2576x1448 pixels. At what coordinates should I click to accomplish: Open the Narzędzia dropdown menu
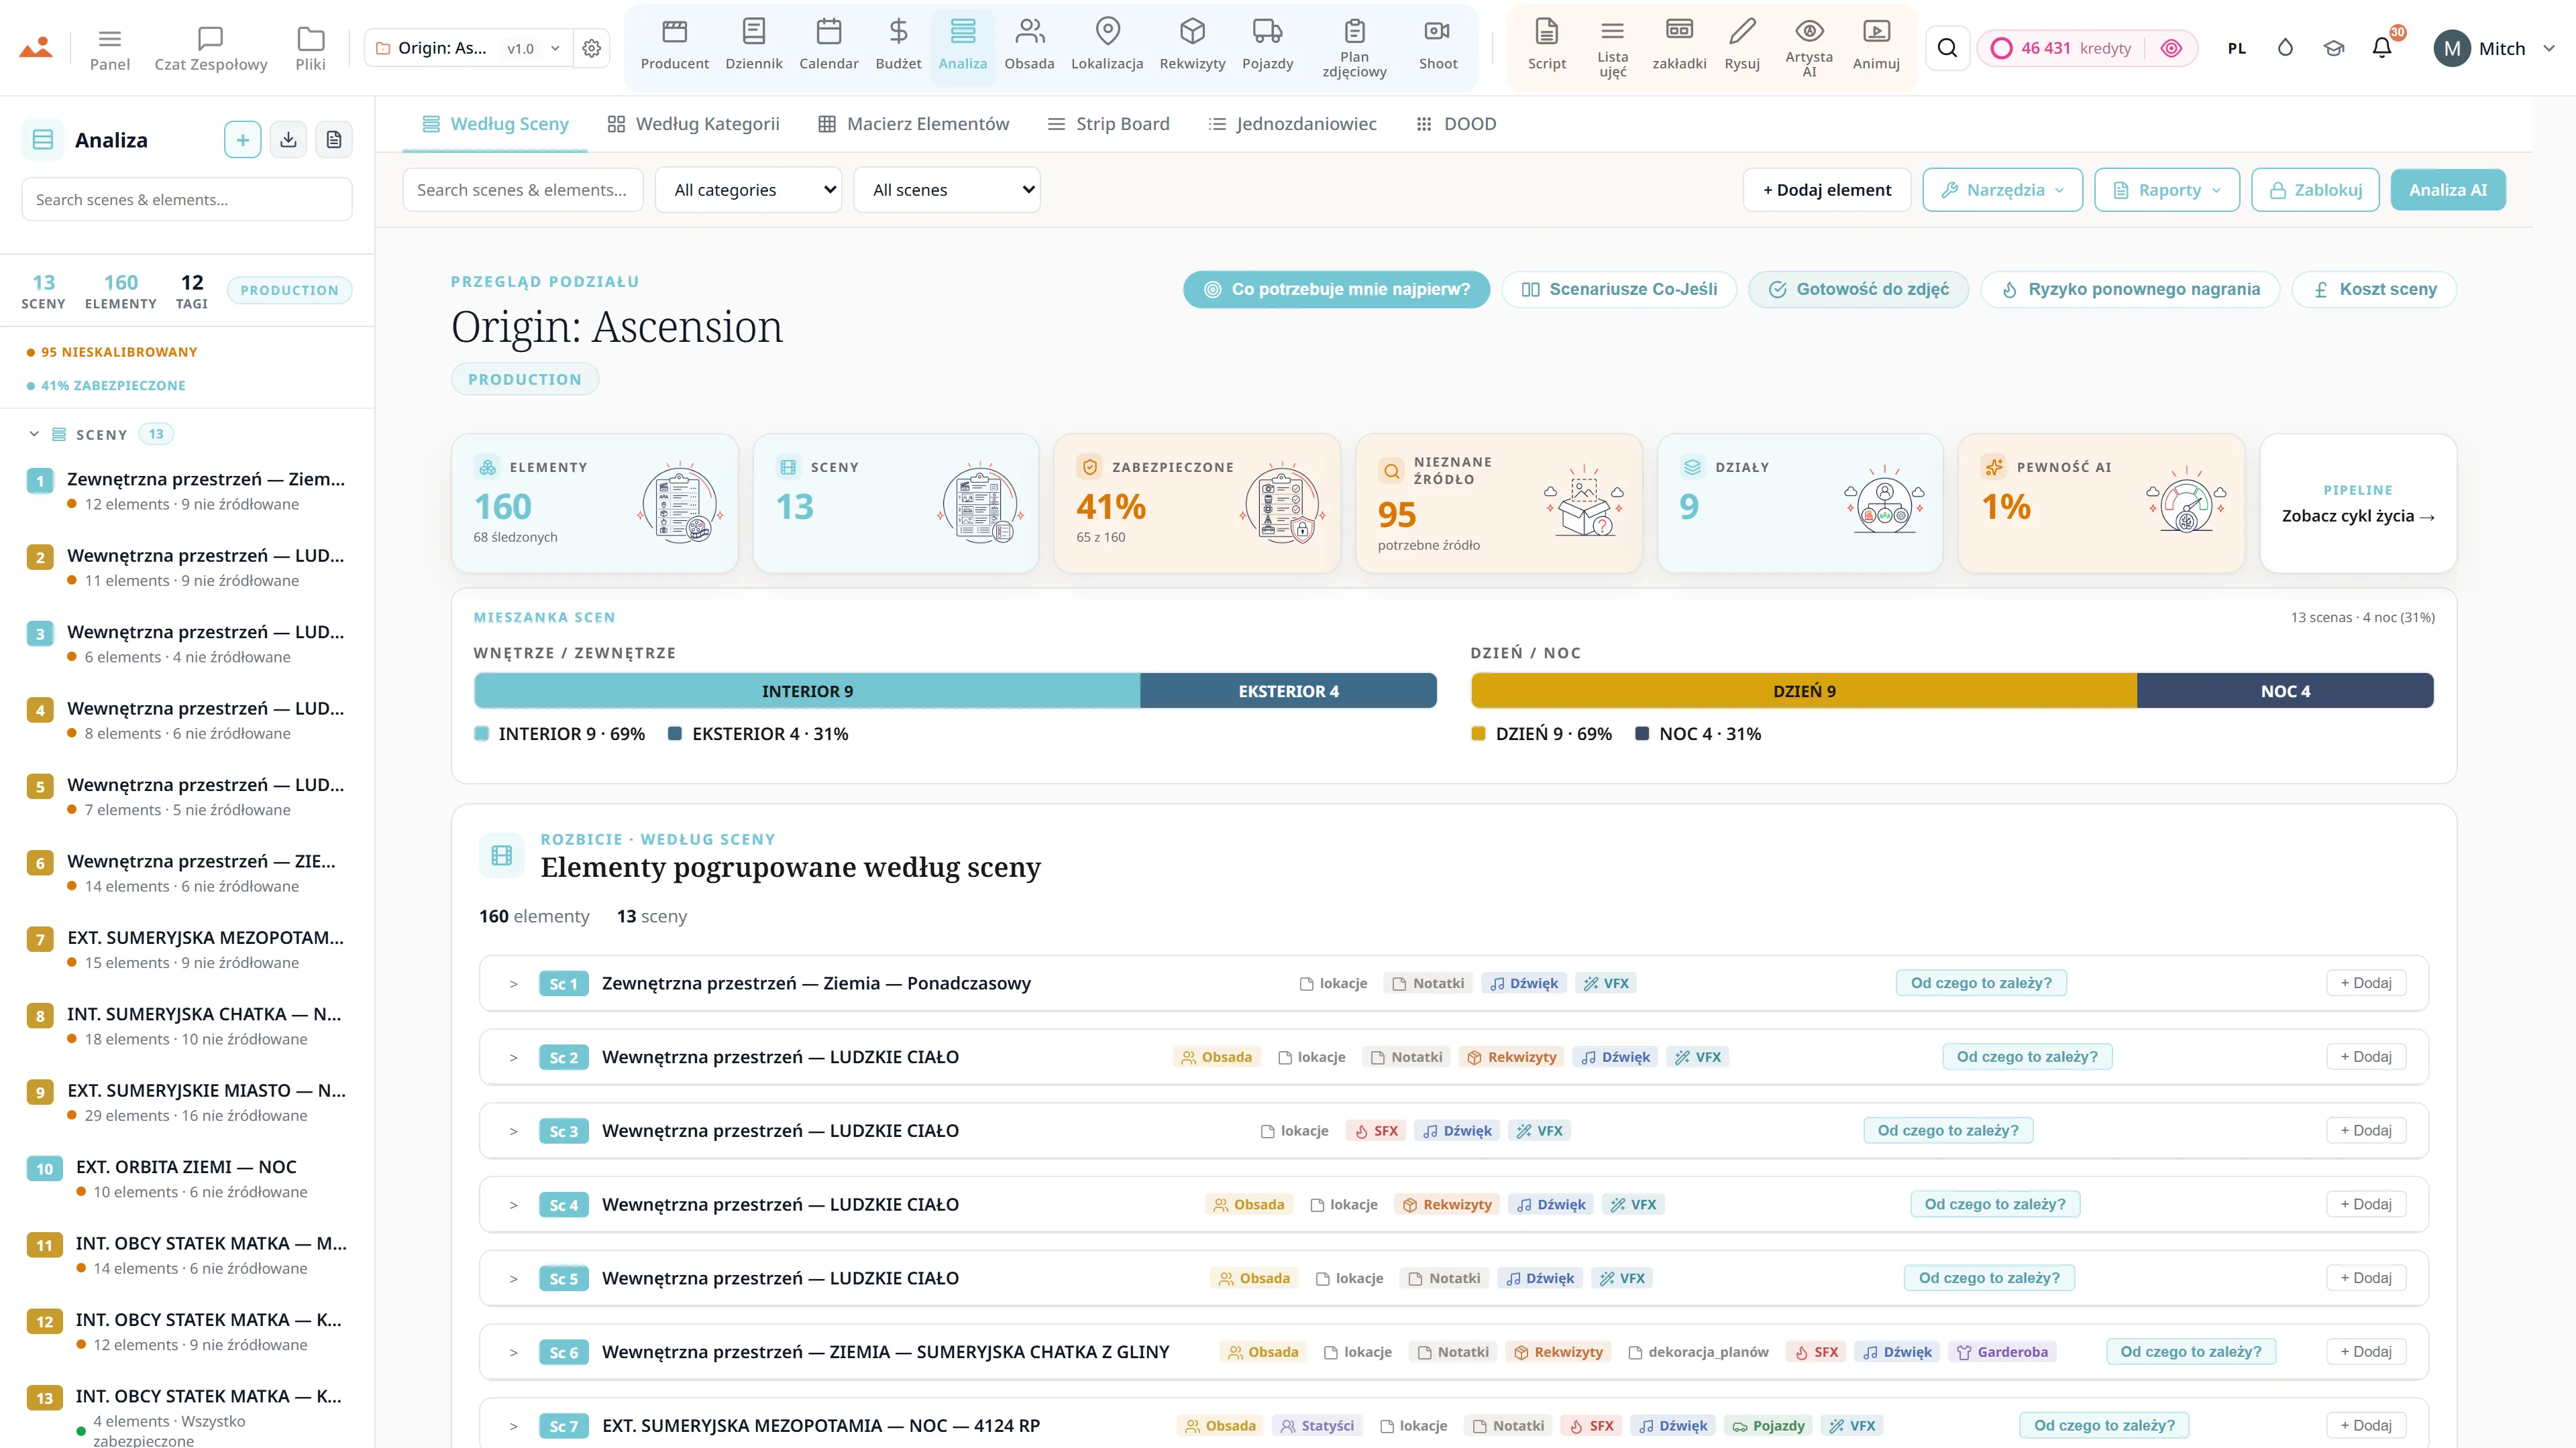pyautogui.click(x=2002, y=190)
